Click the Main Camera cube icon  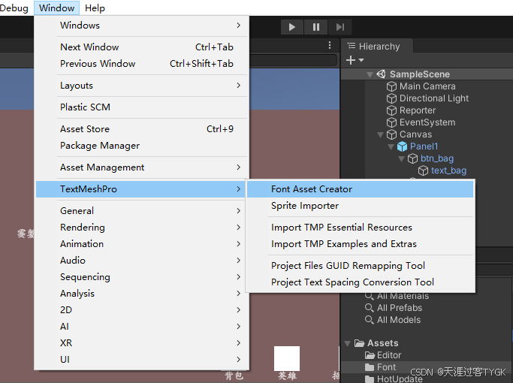pos(391,86)
